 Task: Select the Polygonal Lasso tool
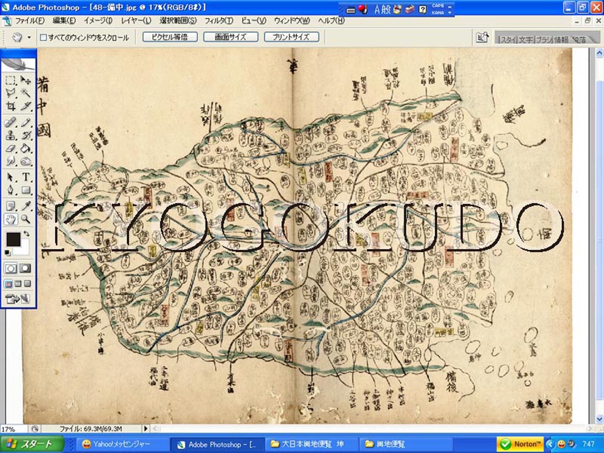[11, 93]
